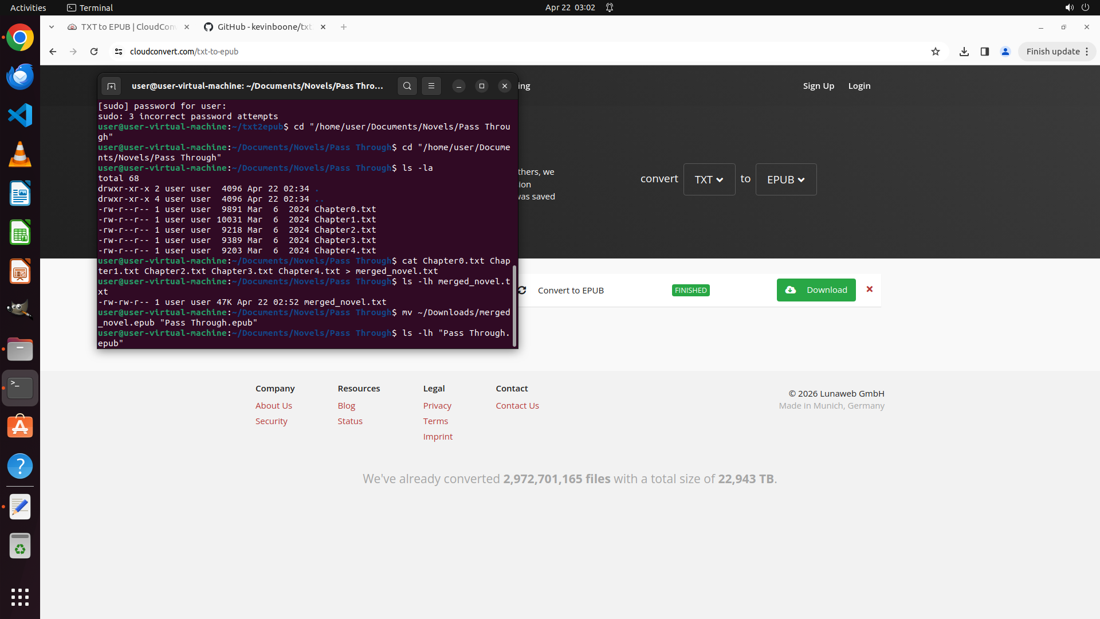This screenshot has width=1100, height=619.
Task: Click the terminal search icon
Action: (407, 86)
